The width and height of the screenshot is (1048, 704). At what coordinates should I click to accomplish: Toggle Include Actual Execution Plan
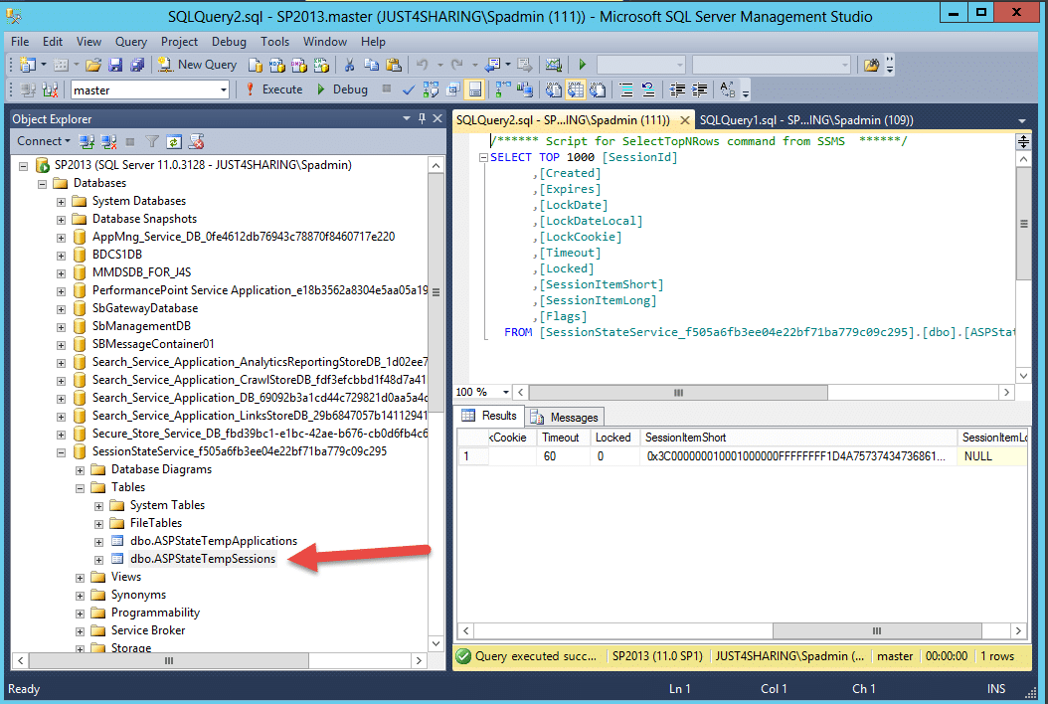[502, 89]
